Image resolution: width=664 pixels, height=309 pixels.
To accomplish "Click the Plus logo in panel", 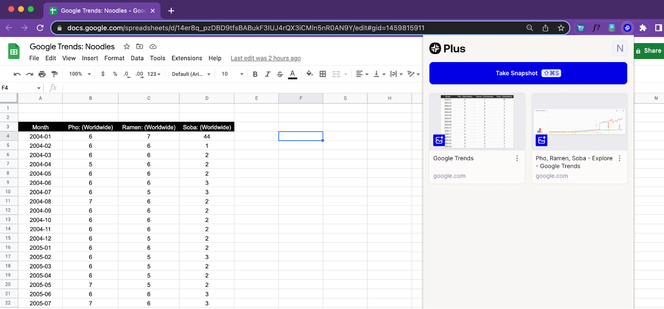I will coord(447,49).
